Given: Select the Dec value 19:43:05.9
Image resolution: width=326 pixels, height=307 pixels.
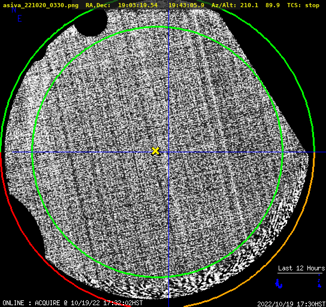Looking at the screenshot, I should coord(186,5).
